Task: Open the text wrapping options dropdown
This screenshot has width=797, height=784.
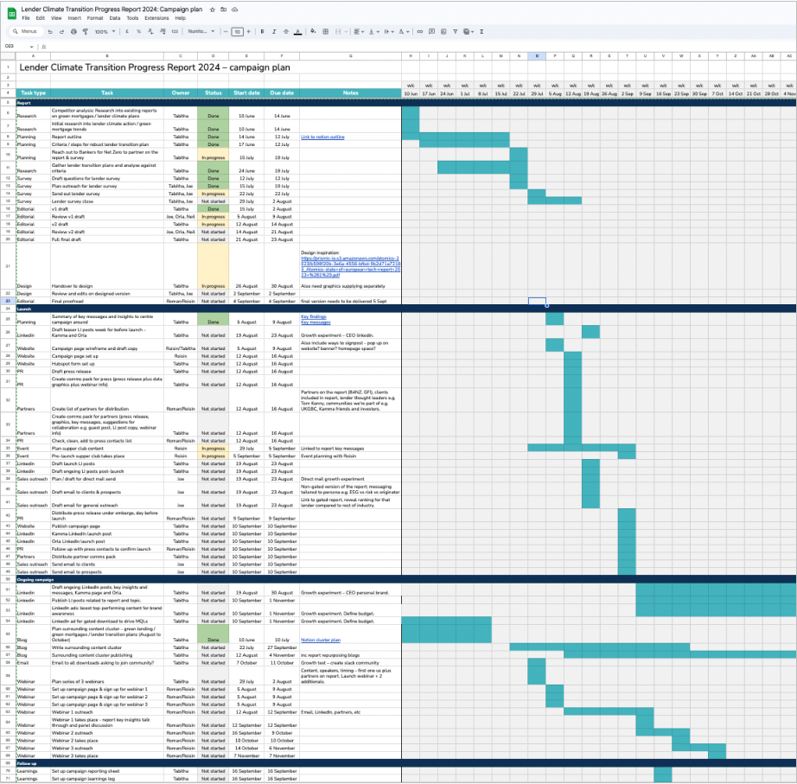Action: click(386, 31)
